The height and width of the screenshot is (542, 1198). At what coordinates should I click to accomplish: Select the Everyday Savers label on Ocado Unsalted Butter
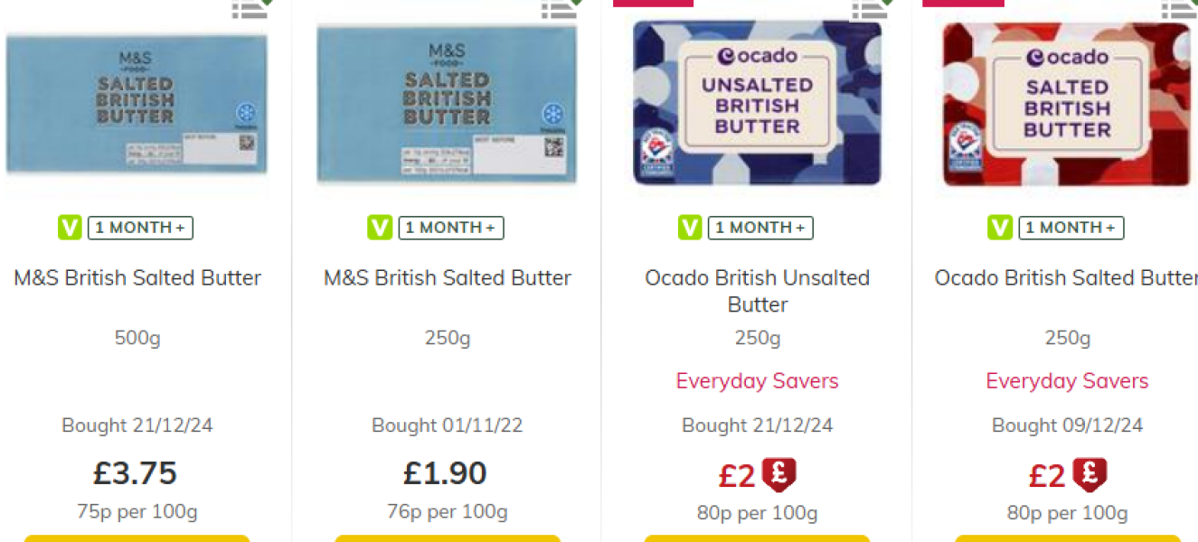tap(757, 381)
